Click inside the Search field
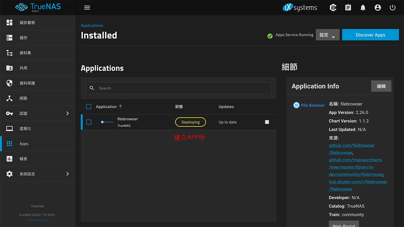 179,88
